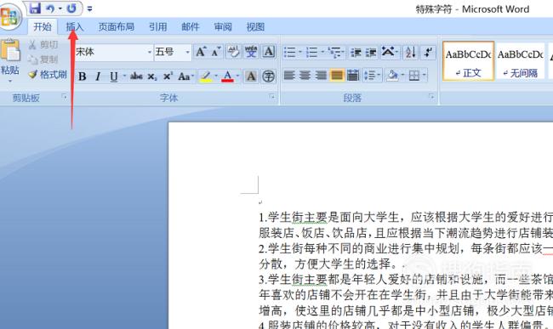Toggle italic formatting
The height and width of the screenshot is (329, 553).
98,76
